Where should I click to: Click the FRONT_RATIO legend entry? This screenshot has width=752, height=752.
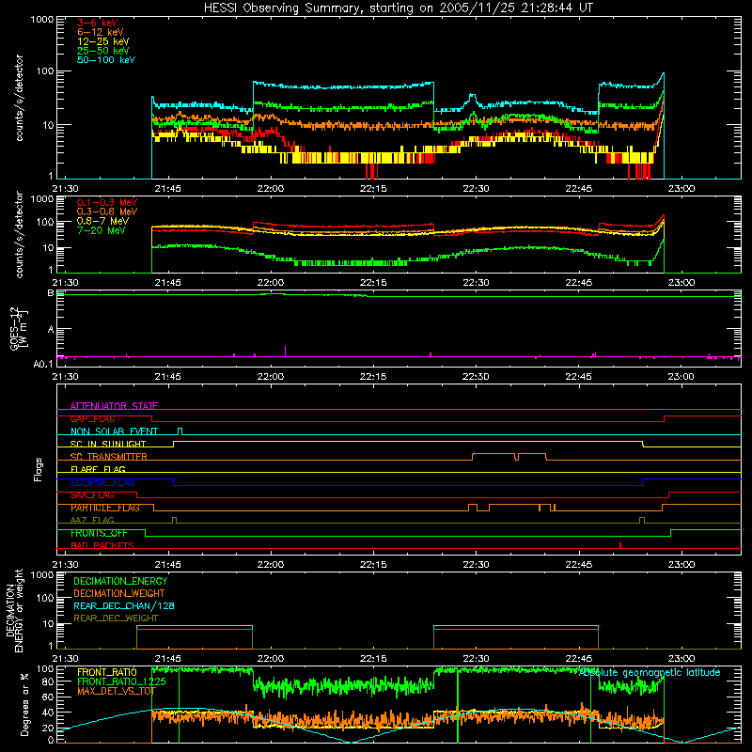click(x=107, y=672)
